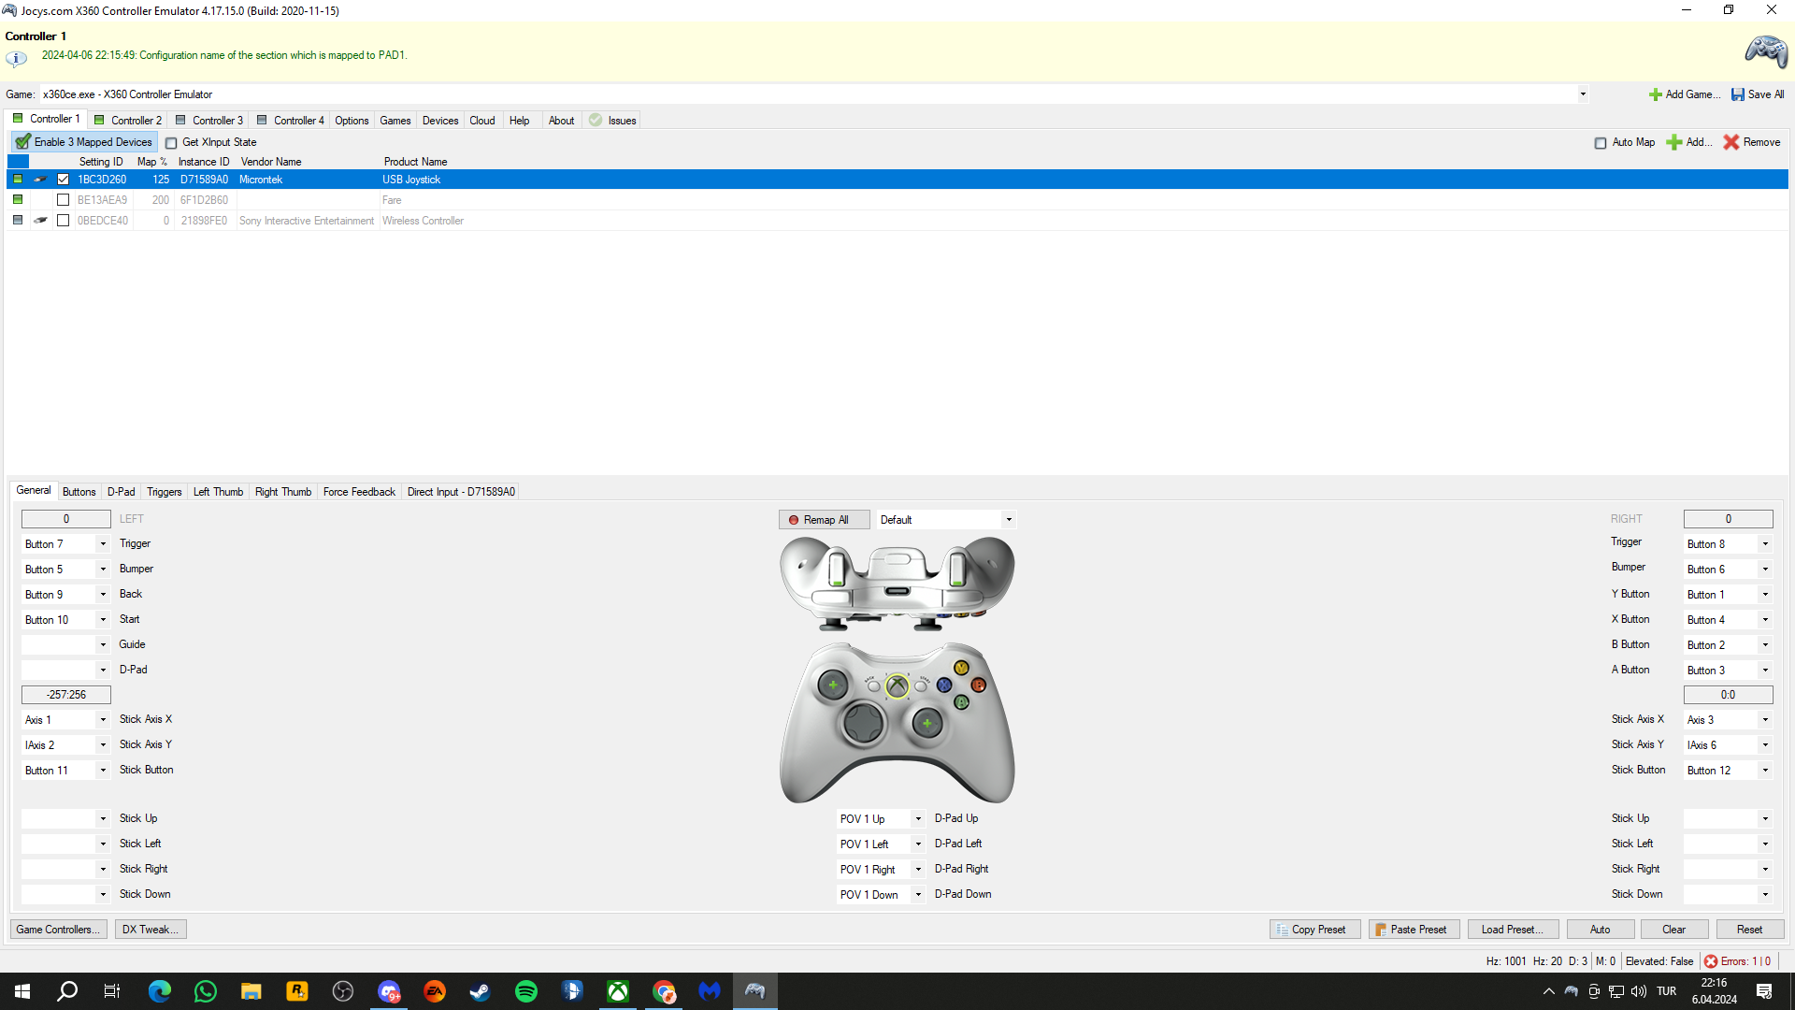Click the green plus Add Game icon
1795x1010 pixels.
1655,94
